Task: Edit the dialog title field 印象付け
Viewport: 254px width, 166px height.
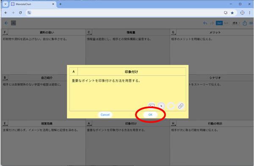Action: tap(132, 72)
